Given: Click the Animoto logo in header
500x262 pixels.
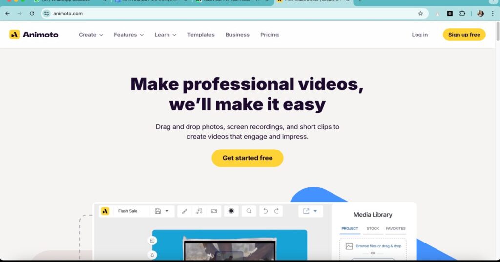Looking at the screenshot, I should (34, 35).
